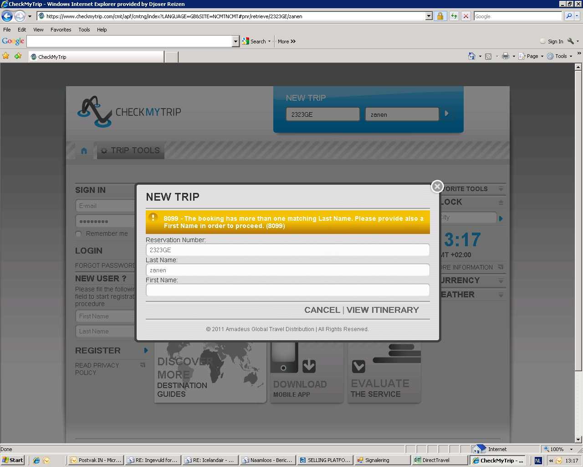Click the Favorites star icon
Image resolution: width=583 pixels, height=467 pixels.
(6, 56)
